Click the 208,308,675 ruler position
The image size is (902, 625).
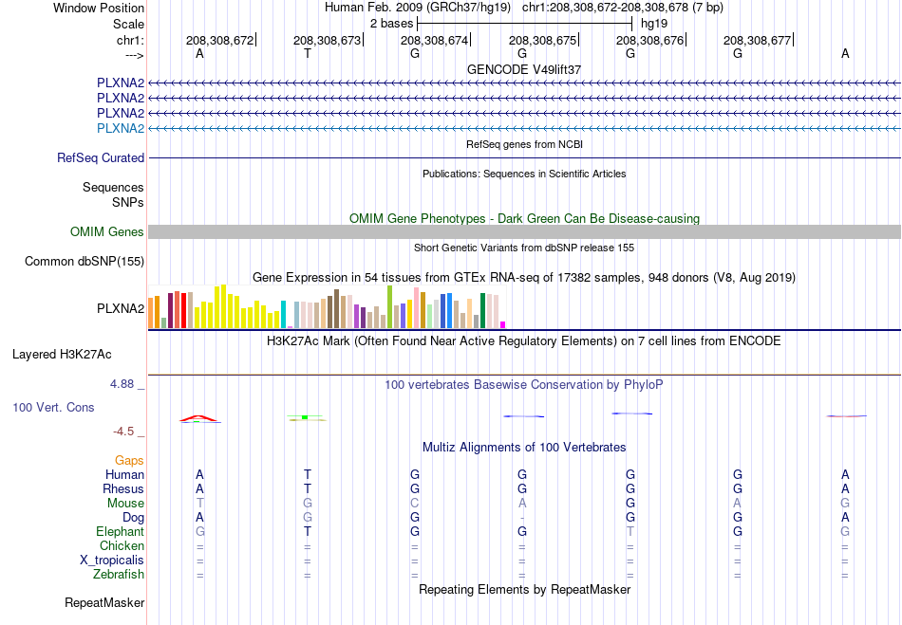tap(542, 40)
